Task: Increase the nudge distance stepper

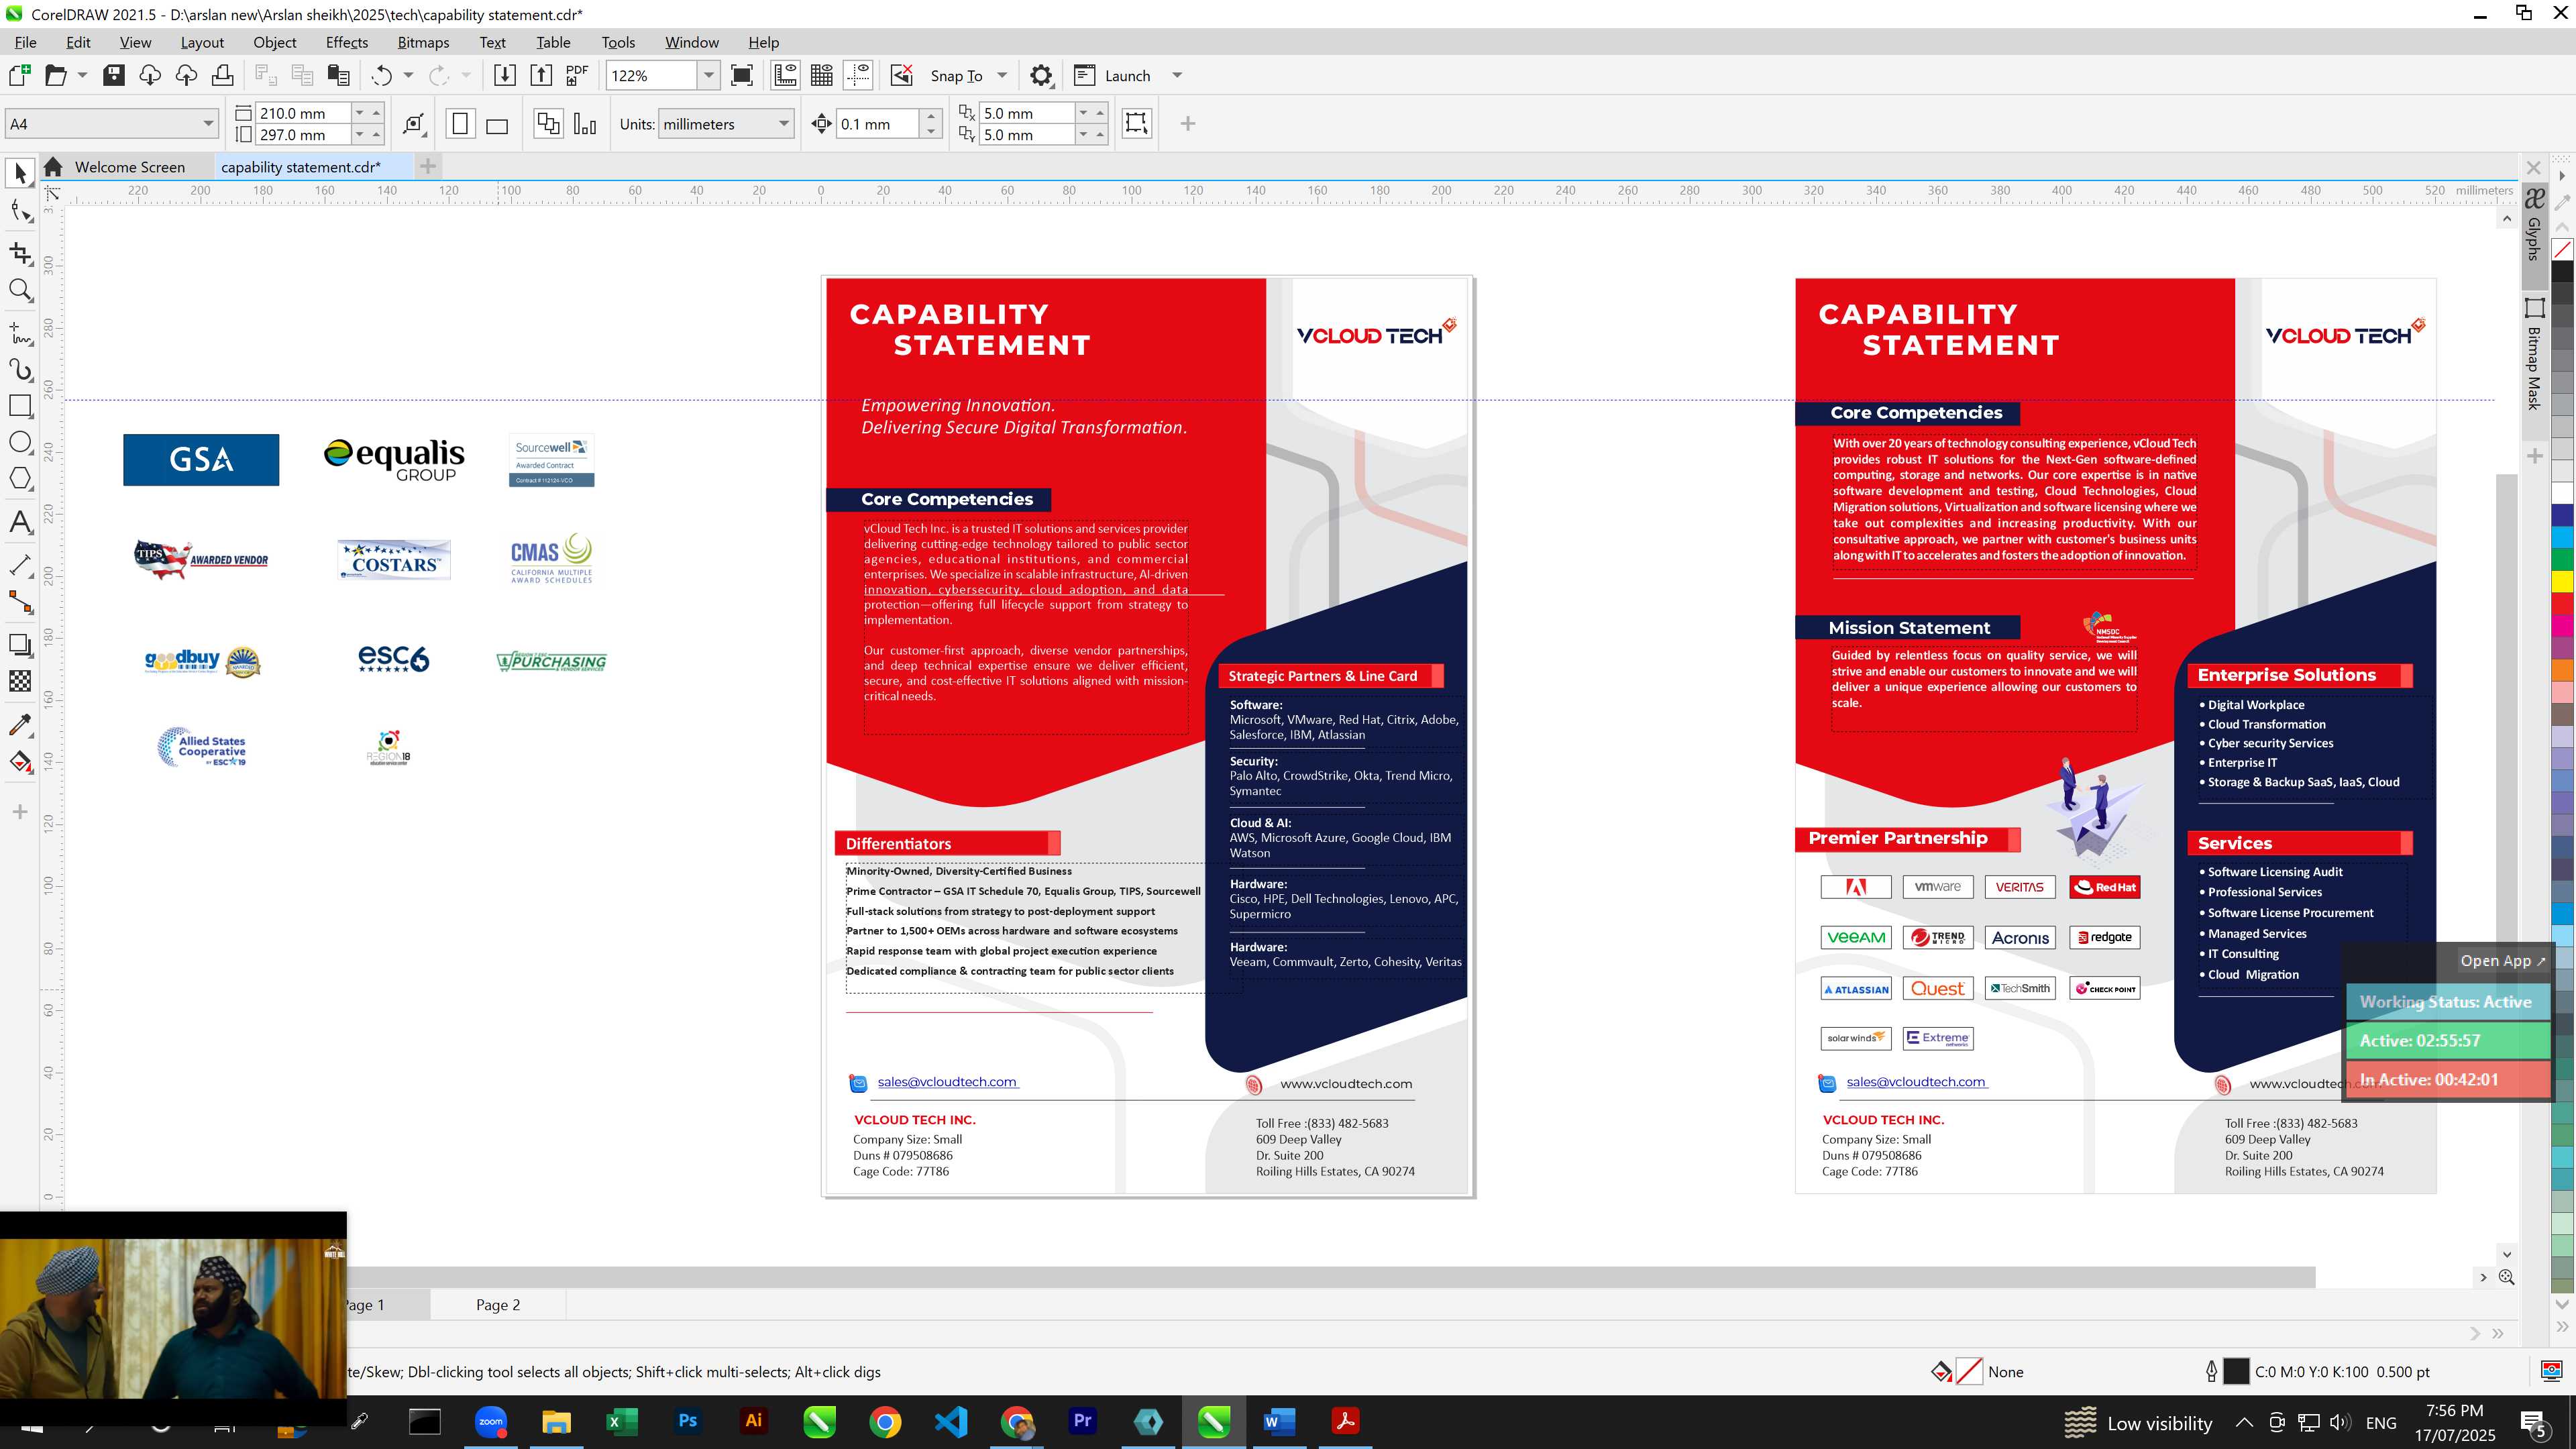Action: click(931, 116)
